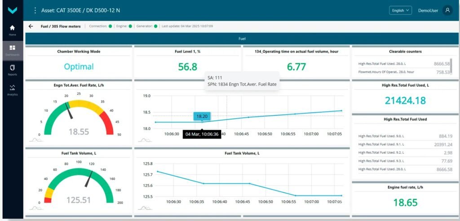Click the Fuel Level 1, % title
The width and height of the screenshot is (460, 221).
[187, 51]
